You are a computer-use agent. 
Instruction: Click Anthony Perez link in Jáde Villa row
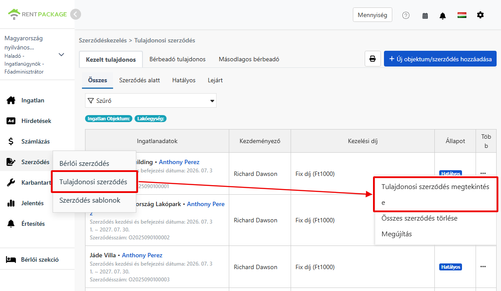[x=142, y=255]
